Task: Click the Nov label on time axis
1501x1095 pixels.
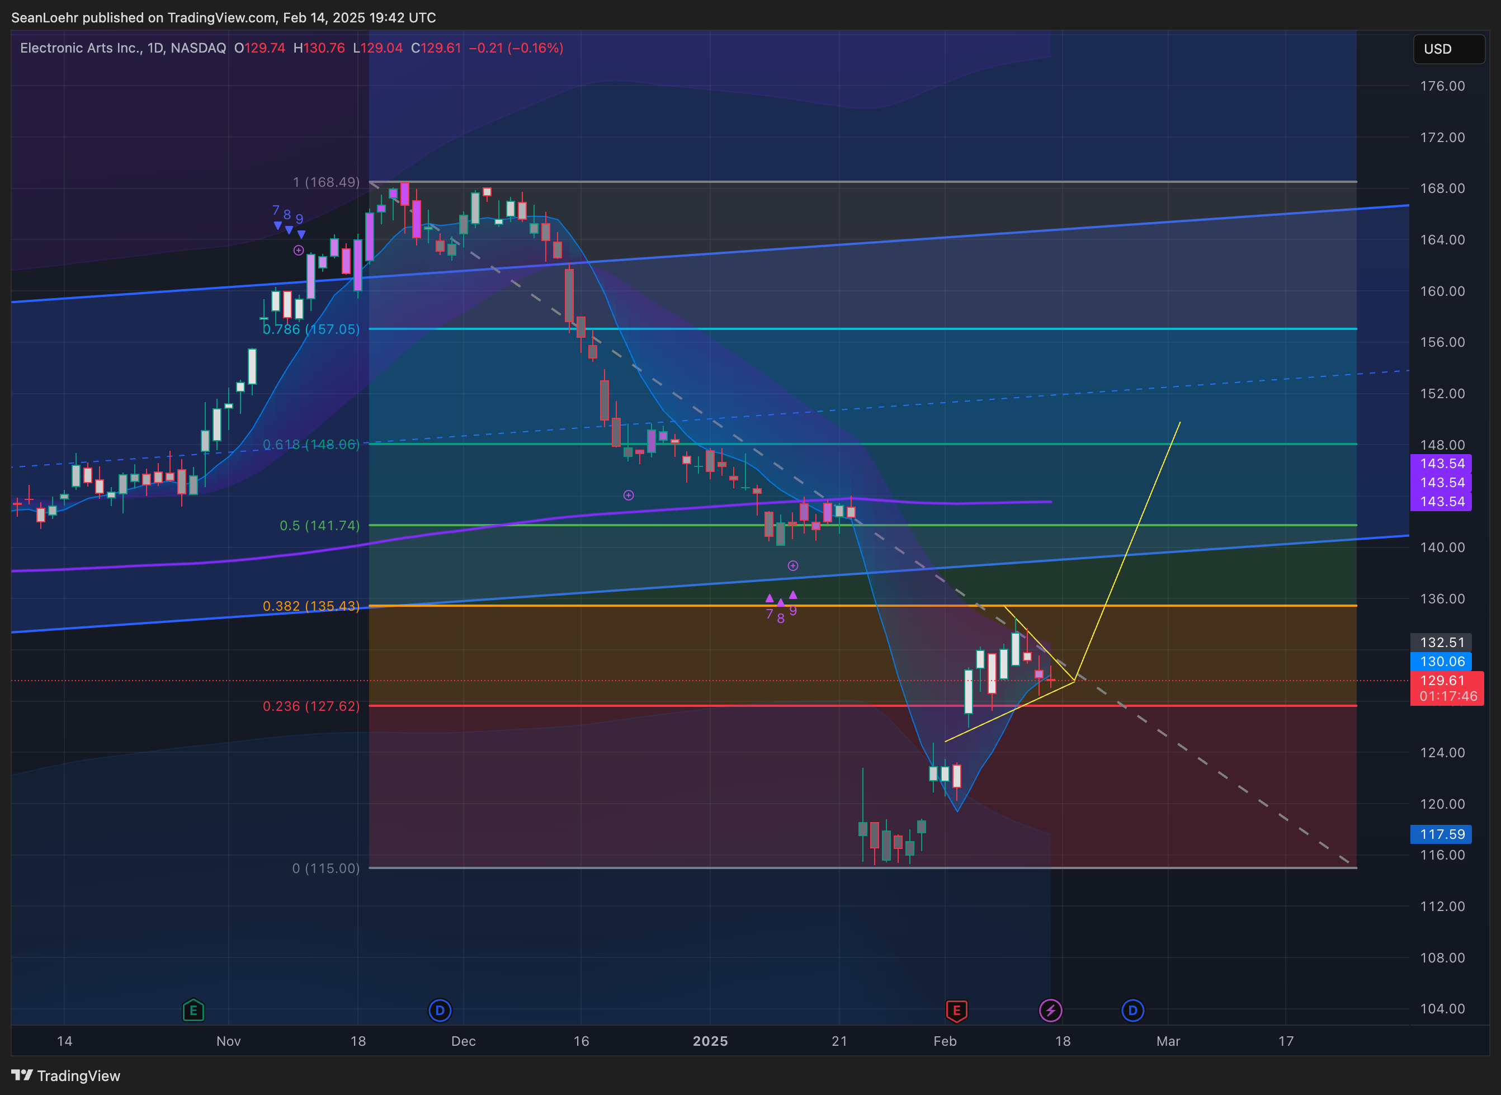Action: [x=229, y=1041]
